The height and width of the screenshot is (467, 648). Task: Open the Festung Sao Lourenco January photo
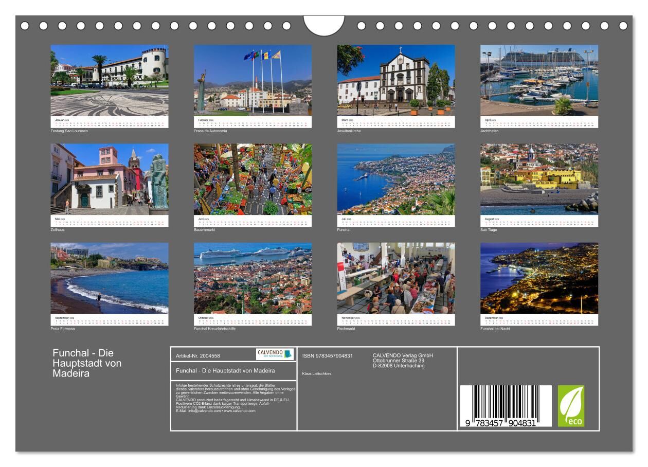[x=109, y=80]
